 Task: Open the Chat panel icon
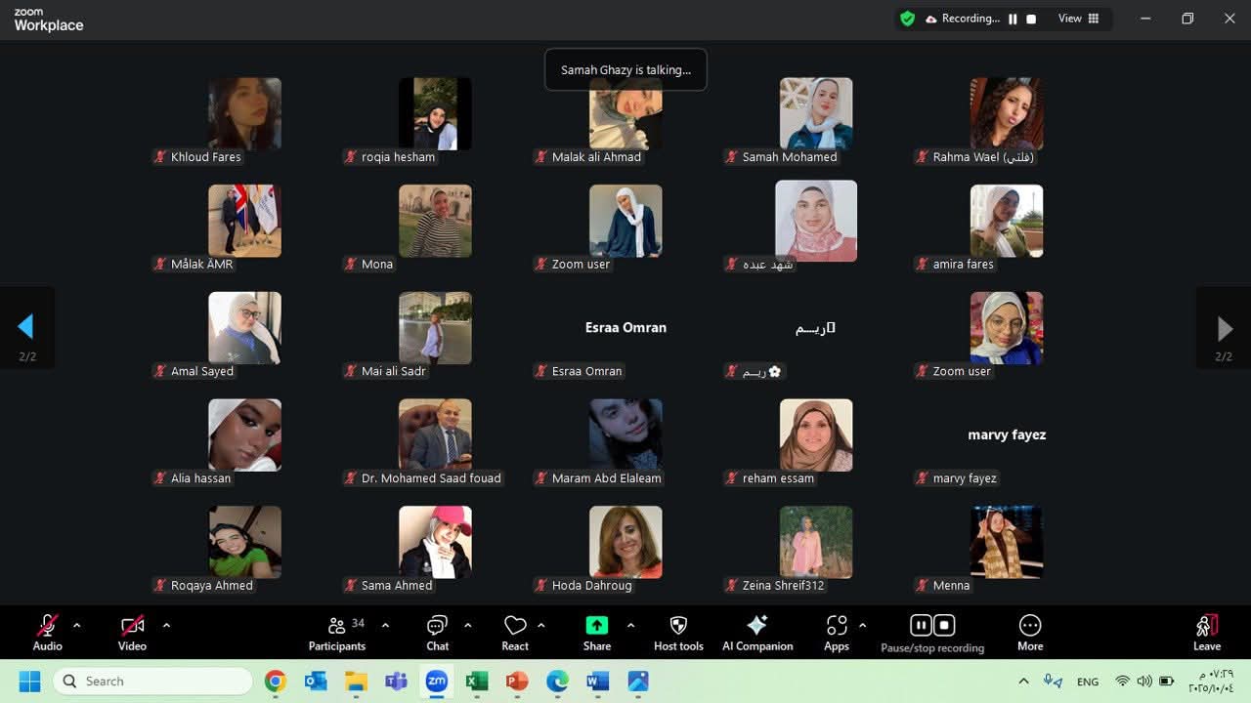(x=437, y=626)
